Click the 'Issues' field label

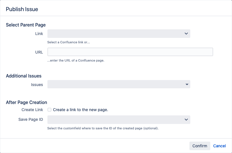(x=37, y=85)
